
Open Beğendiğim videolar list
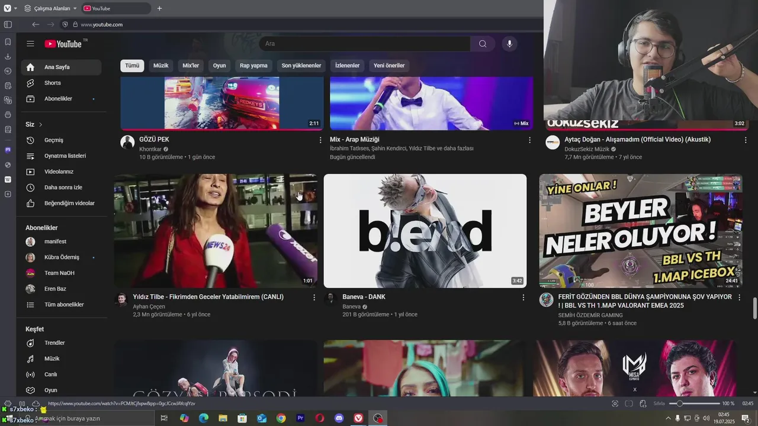click(62, 203)
